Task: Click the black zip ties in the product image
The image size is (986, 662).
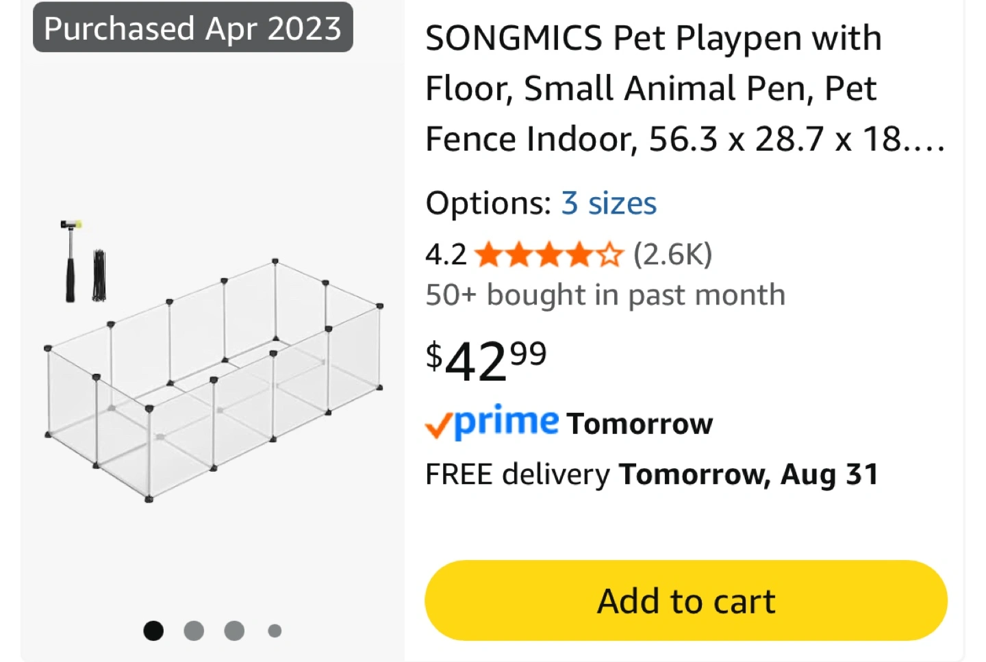Action: point(99,275)
